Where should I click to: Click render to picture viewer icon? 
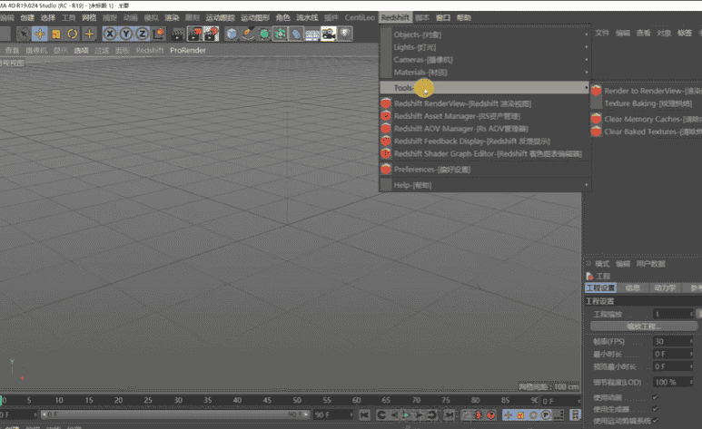tap(194, 34)
